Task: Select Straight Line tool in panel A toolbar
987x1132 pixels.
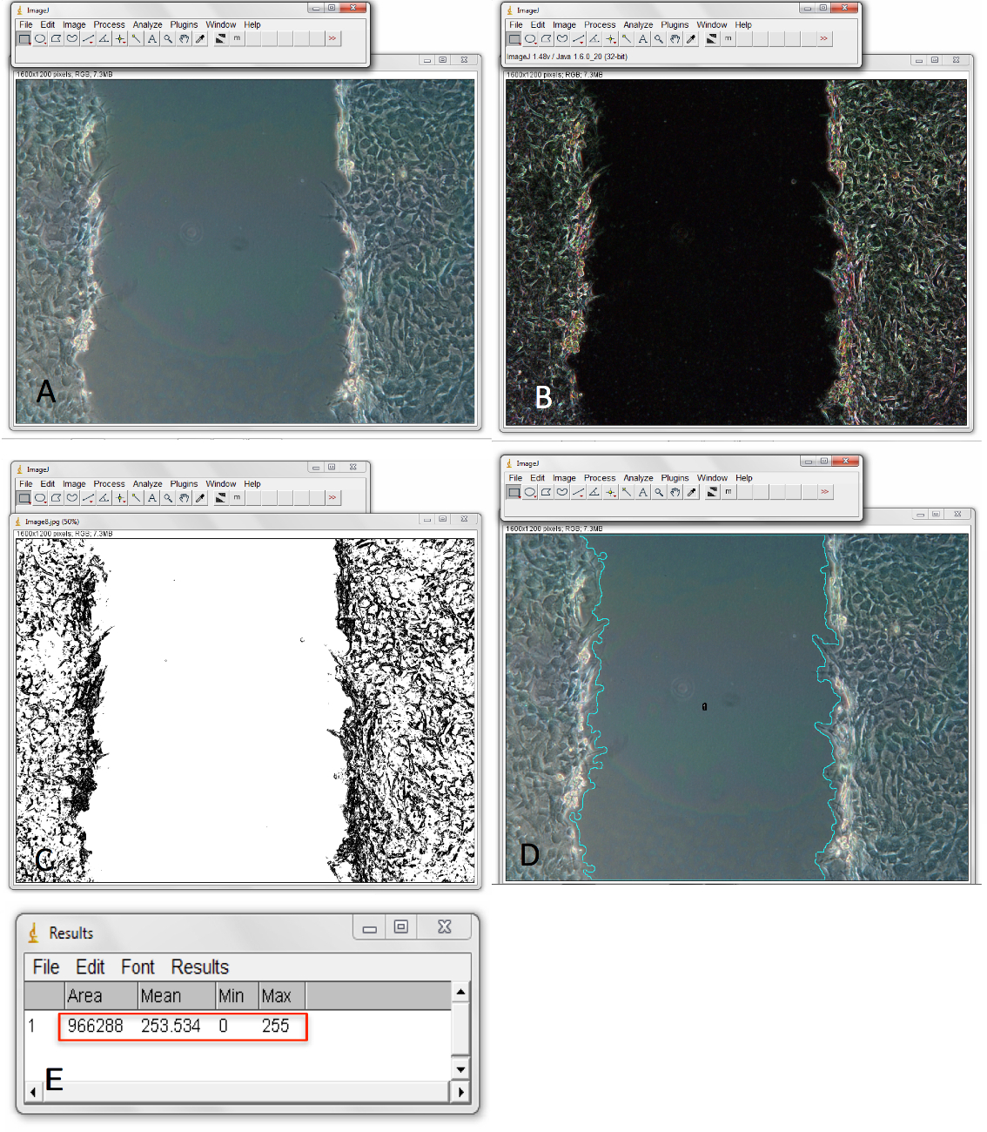Action: click(88, 38)
